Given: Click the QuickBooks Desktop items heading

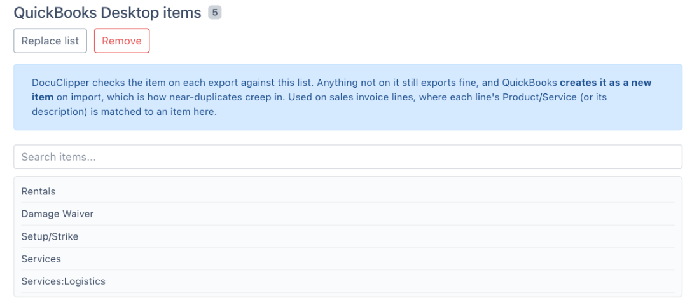Looking at the screenshot, I should pyautogui.click(x=107, y=13).
